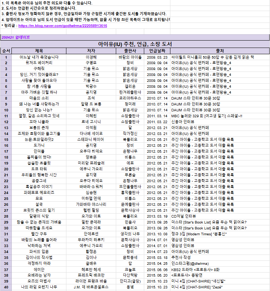Viewport: 270px width, 291px height.
Task: Select the author cell '구병모'
Action: 91,63
